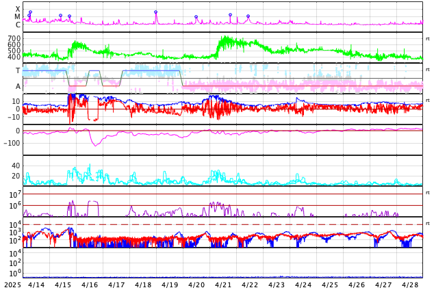Click the T sector polarity label
The width and height of the screenshot is (434, 290).
[x=18, y=70]
